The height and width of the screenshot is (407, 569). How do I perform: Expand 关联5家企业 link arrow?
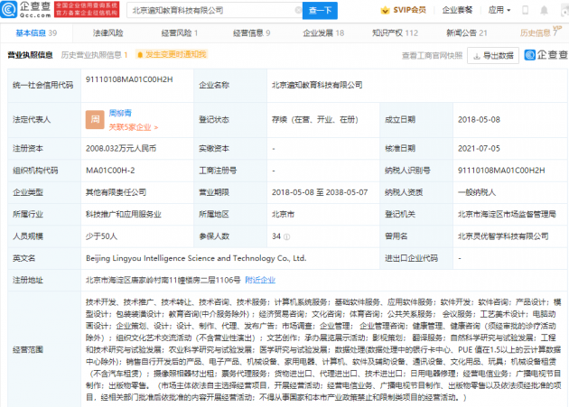tap(133, 127)
